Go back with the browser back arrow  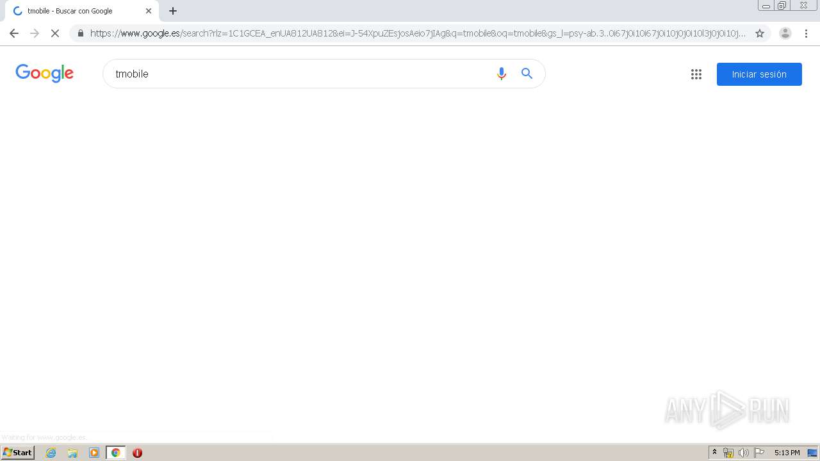[x=14, y=33]
